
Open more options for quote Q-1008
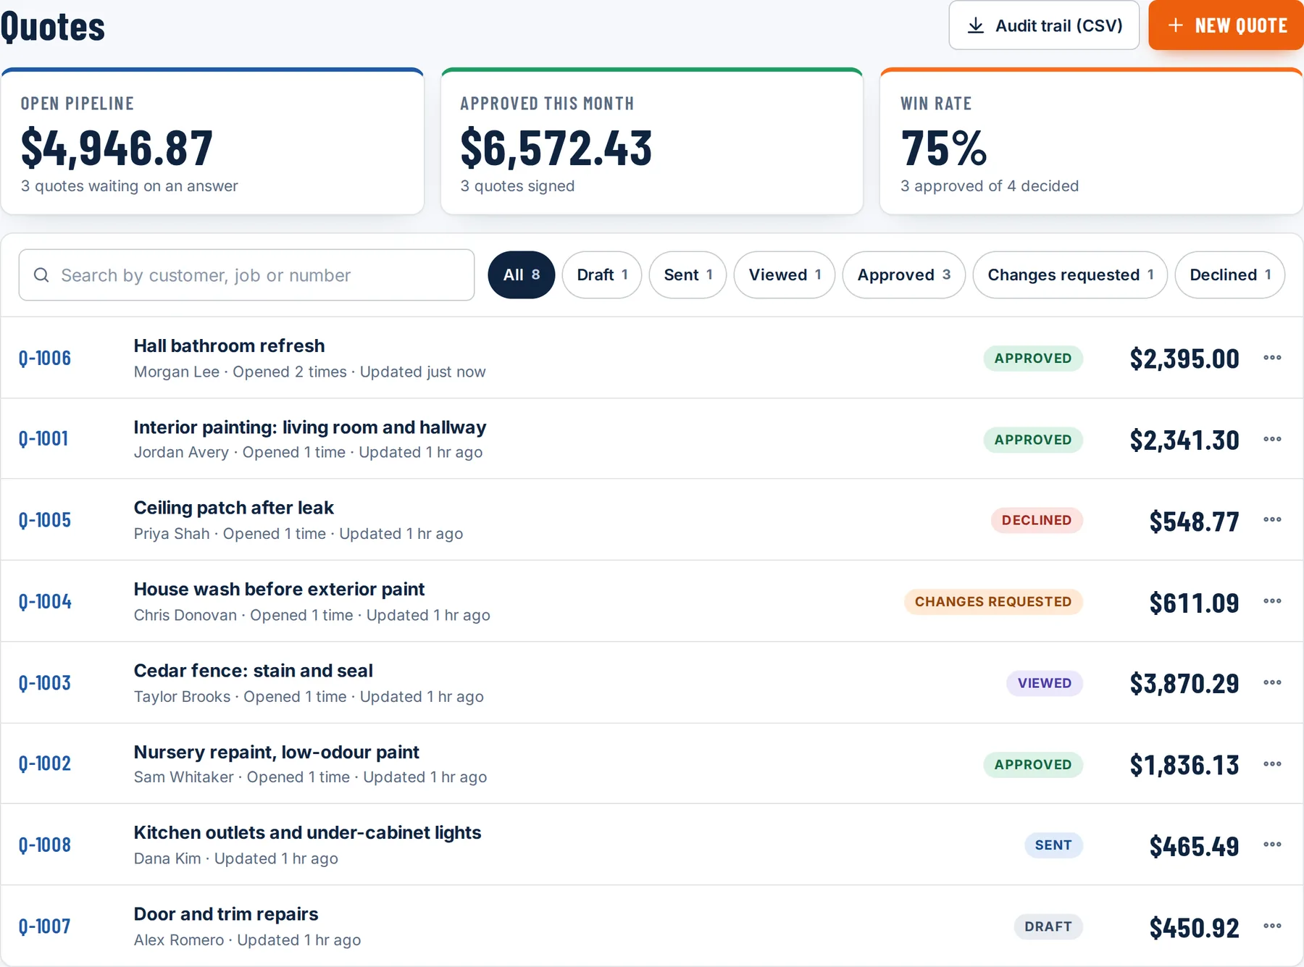[x=1272, y=845]
